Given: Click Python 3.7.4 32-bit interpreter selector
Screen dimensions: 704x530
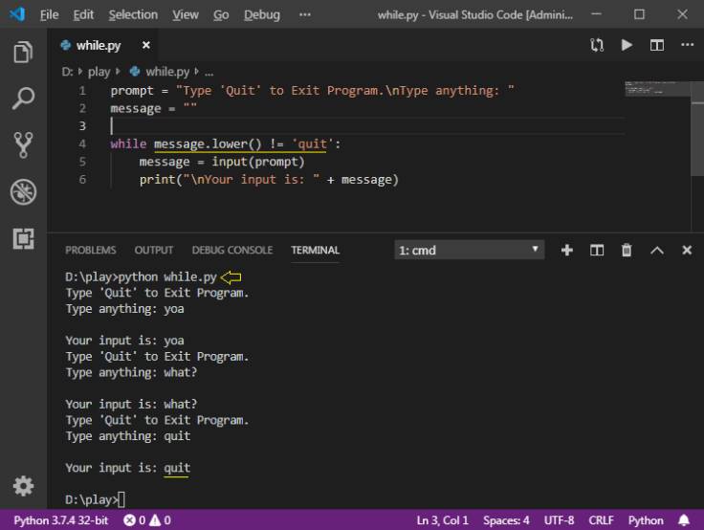Looking at the screenshot, I should 60,520.
